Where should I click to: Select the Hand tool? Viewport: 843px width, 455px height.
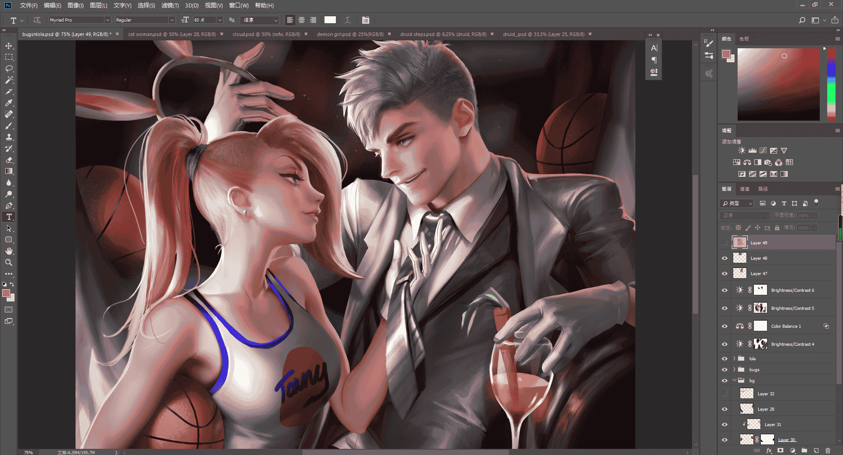[x=9, y=251]
